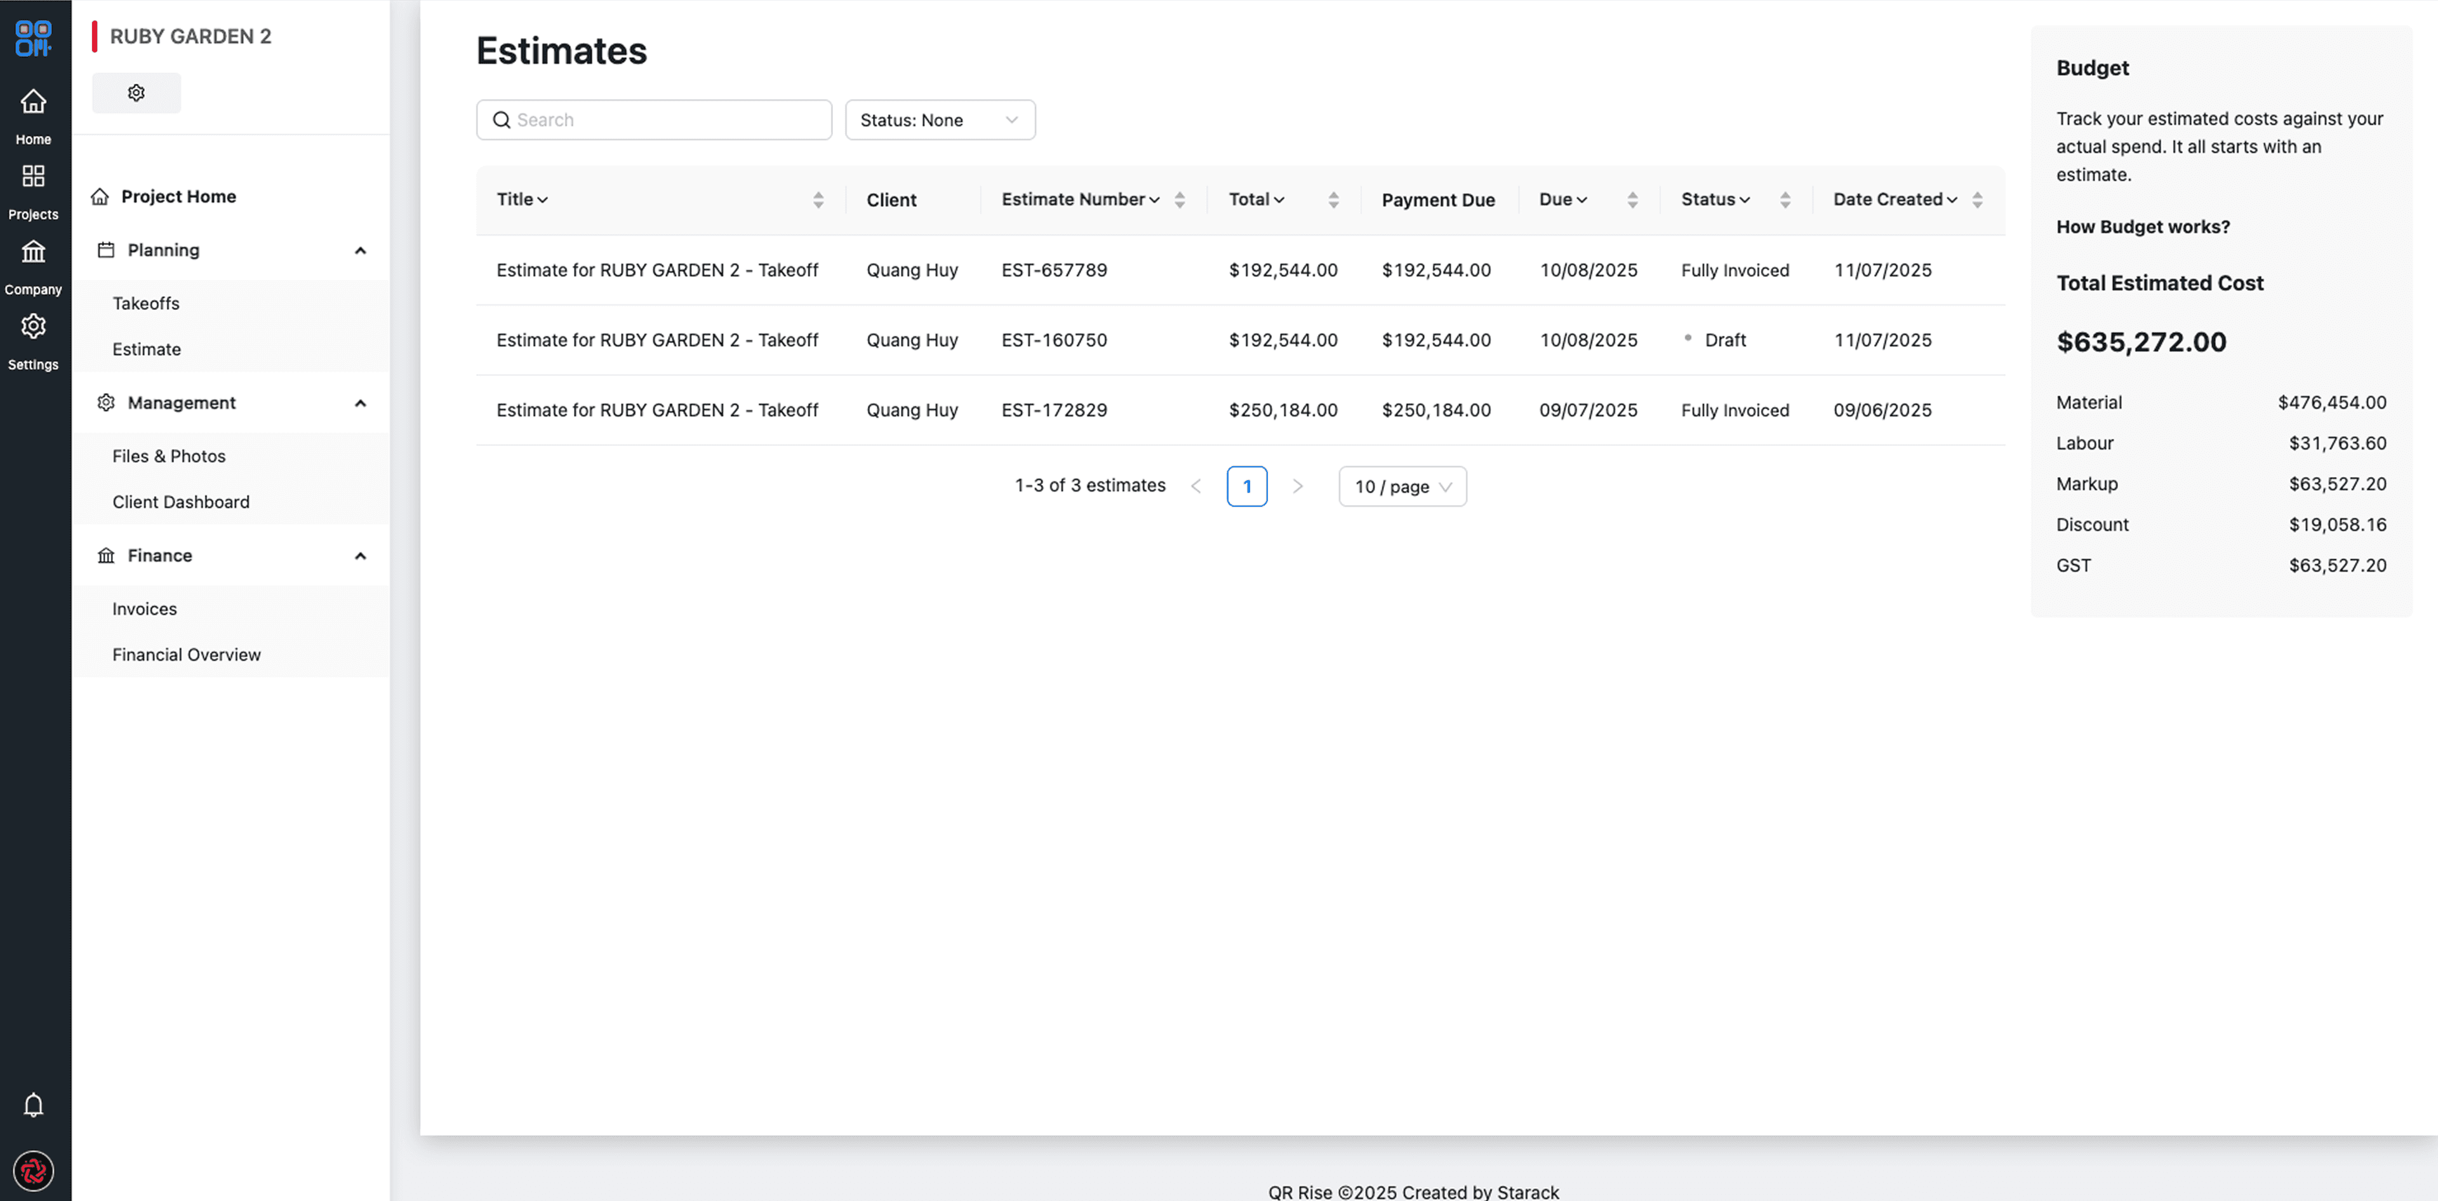Click into the Search estimates field
Viewport: 2438px width, 1201px height.
[x=654, y=120]
